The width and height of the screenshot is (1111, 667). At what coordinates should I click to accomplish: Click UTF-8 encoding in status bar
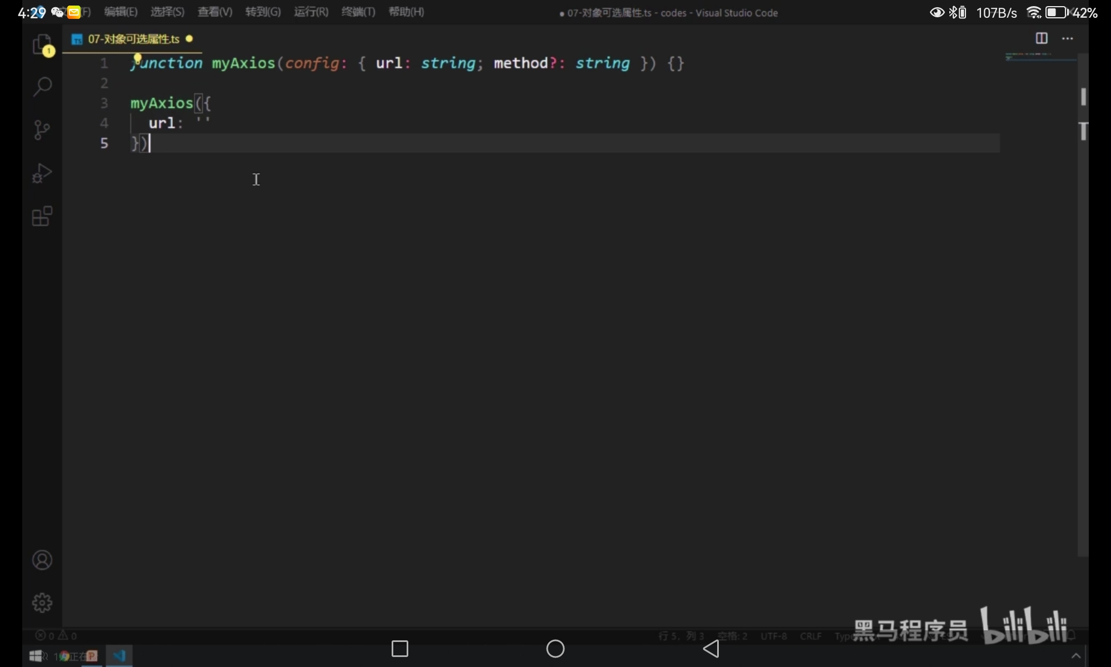click(x=773, y=636)
